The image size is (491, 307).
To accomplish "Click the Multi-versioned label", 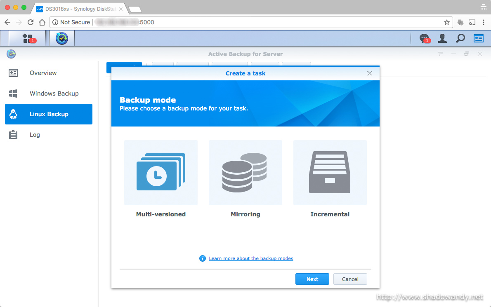I will 161,214.
